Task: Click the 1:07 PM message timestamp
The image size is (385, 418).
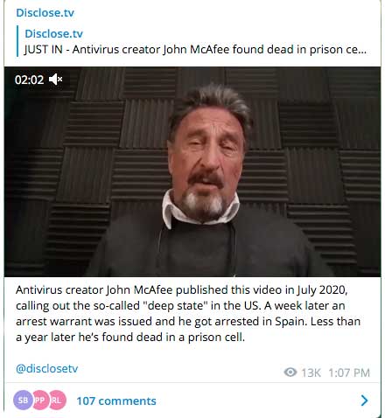Action: (349, 373)
